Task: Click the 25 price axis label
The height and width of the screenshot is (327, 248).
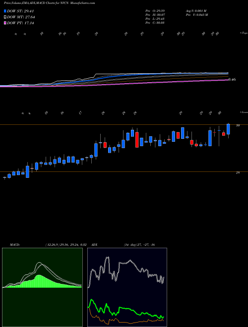Action: (x=238, y=173)
